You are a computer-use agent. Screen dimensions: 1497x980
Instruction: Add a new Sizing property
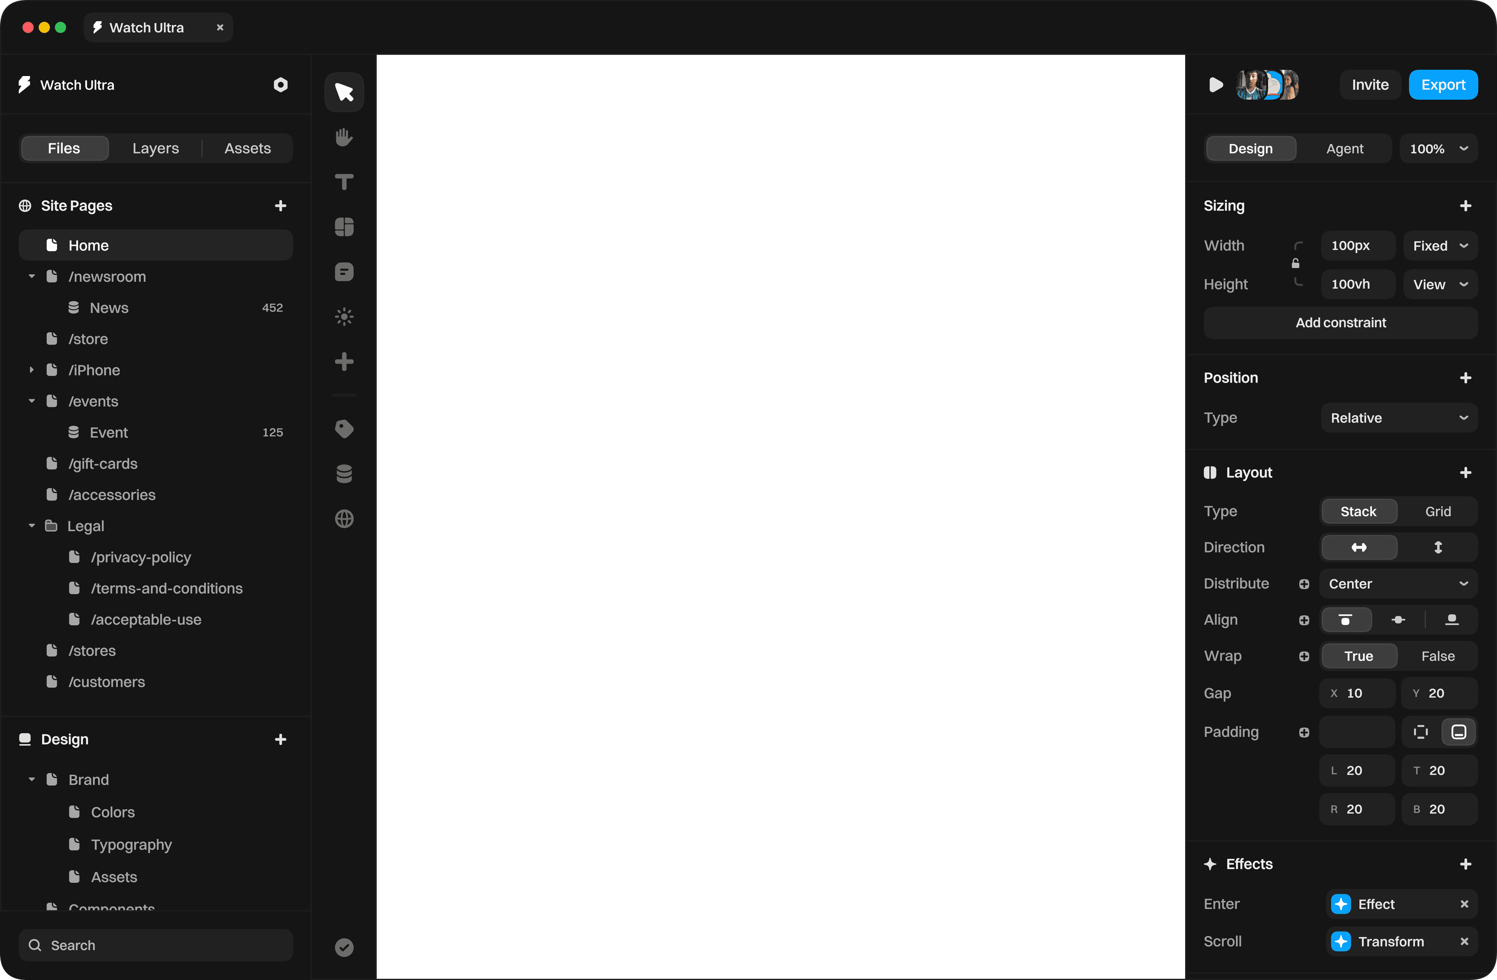1465,206
